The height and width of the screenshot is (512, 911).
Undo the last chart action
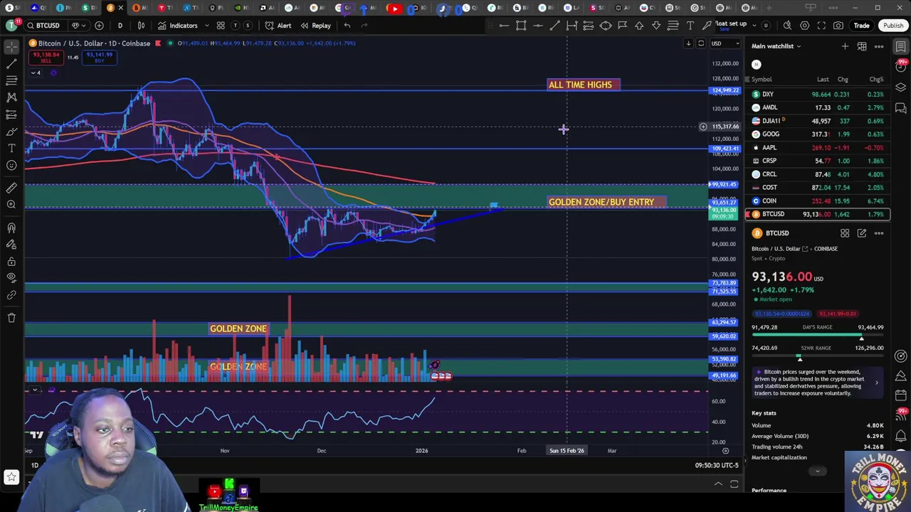(x=347, y=26)
